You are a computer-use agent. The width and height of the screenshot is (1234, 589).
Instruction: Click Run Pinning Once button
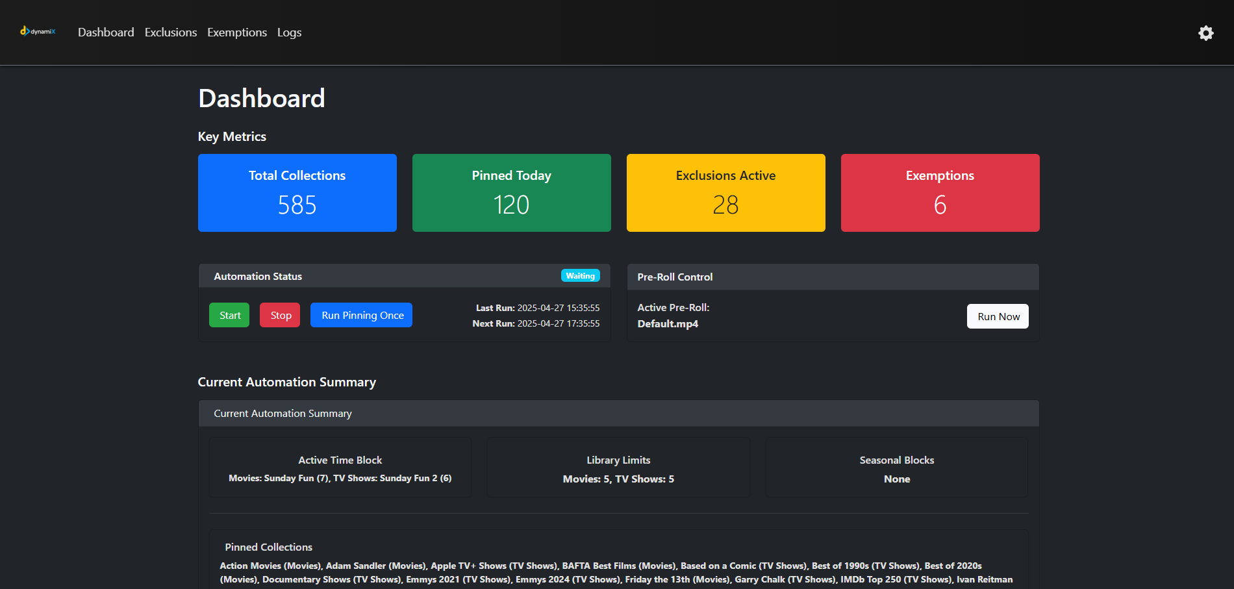[x=361, y=315]
